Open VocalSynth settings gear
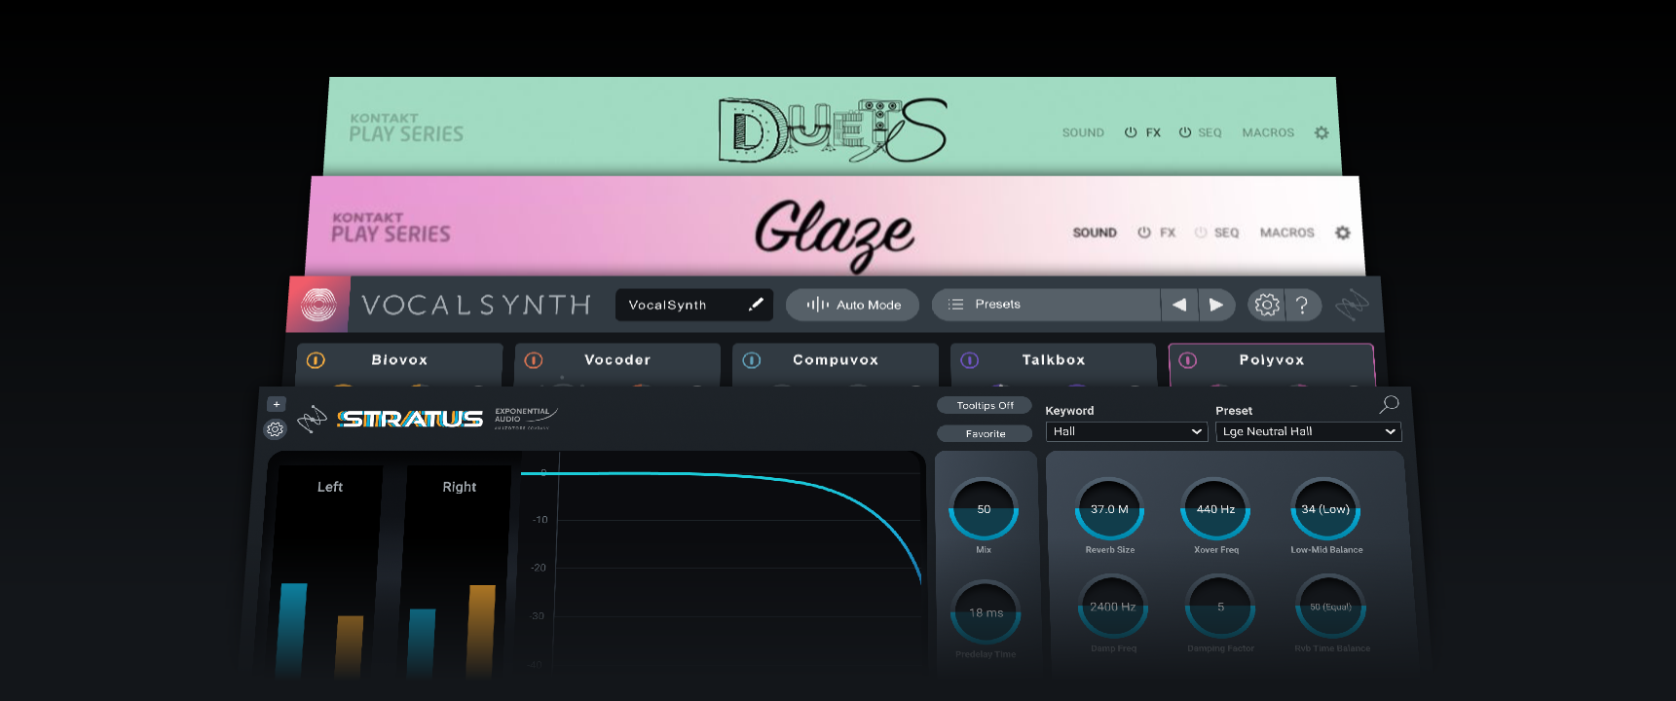This screenshot has width=1676, height=701. click(1267, 305)
